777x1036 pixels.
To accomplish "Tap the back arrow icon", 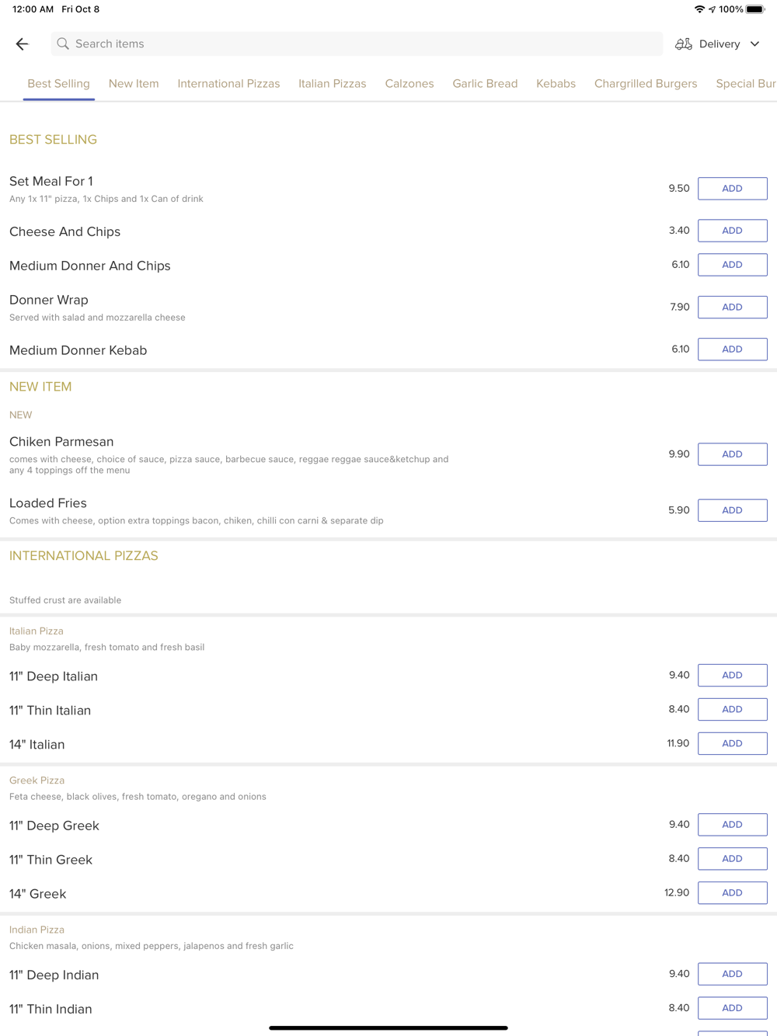I will pyautogui.click(x=22, y=44).
